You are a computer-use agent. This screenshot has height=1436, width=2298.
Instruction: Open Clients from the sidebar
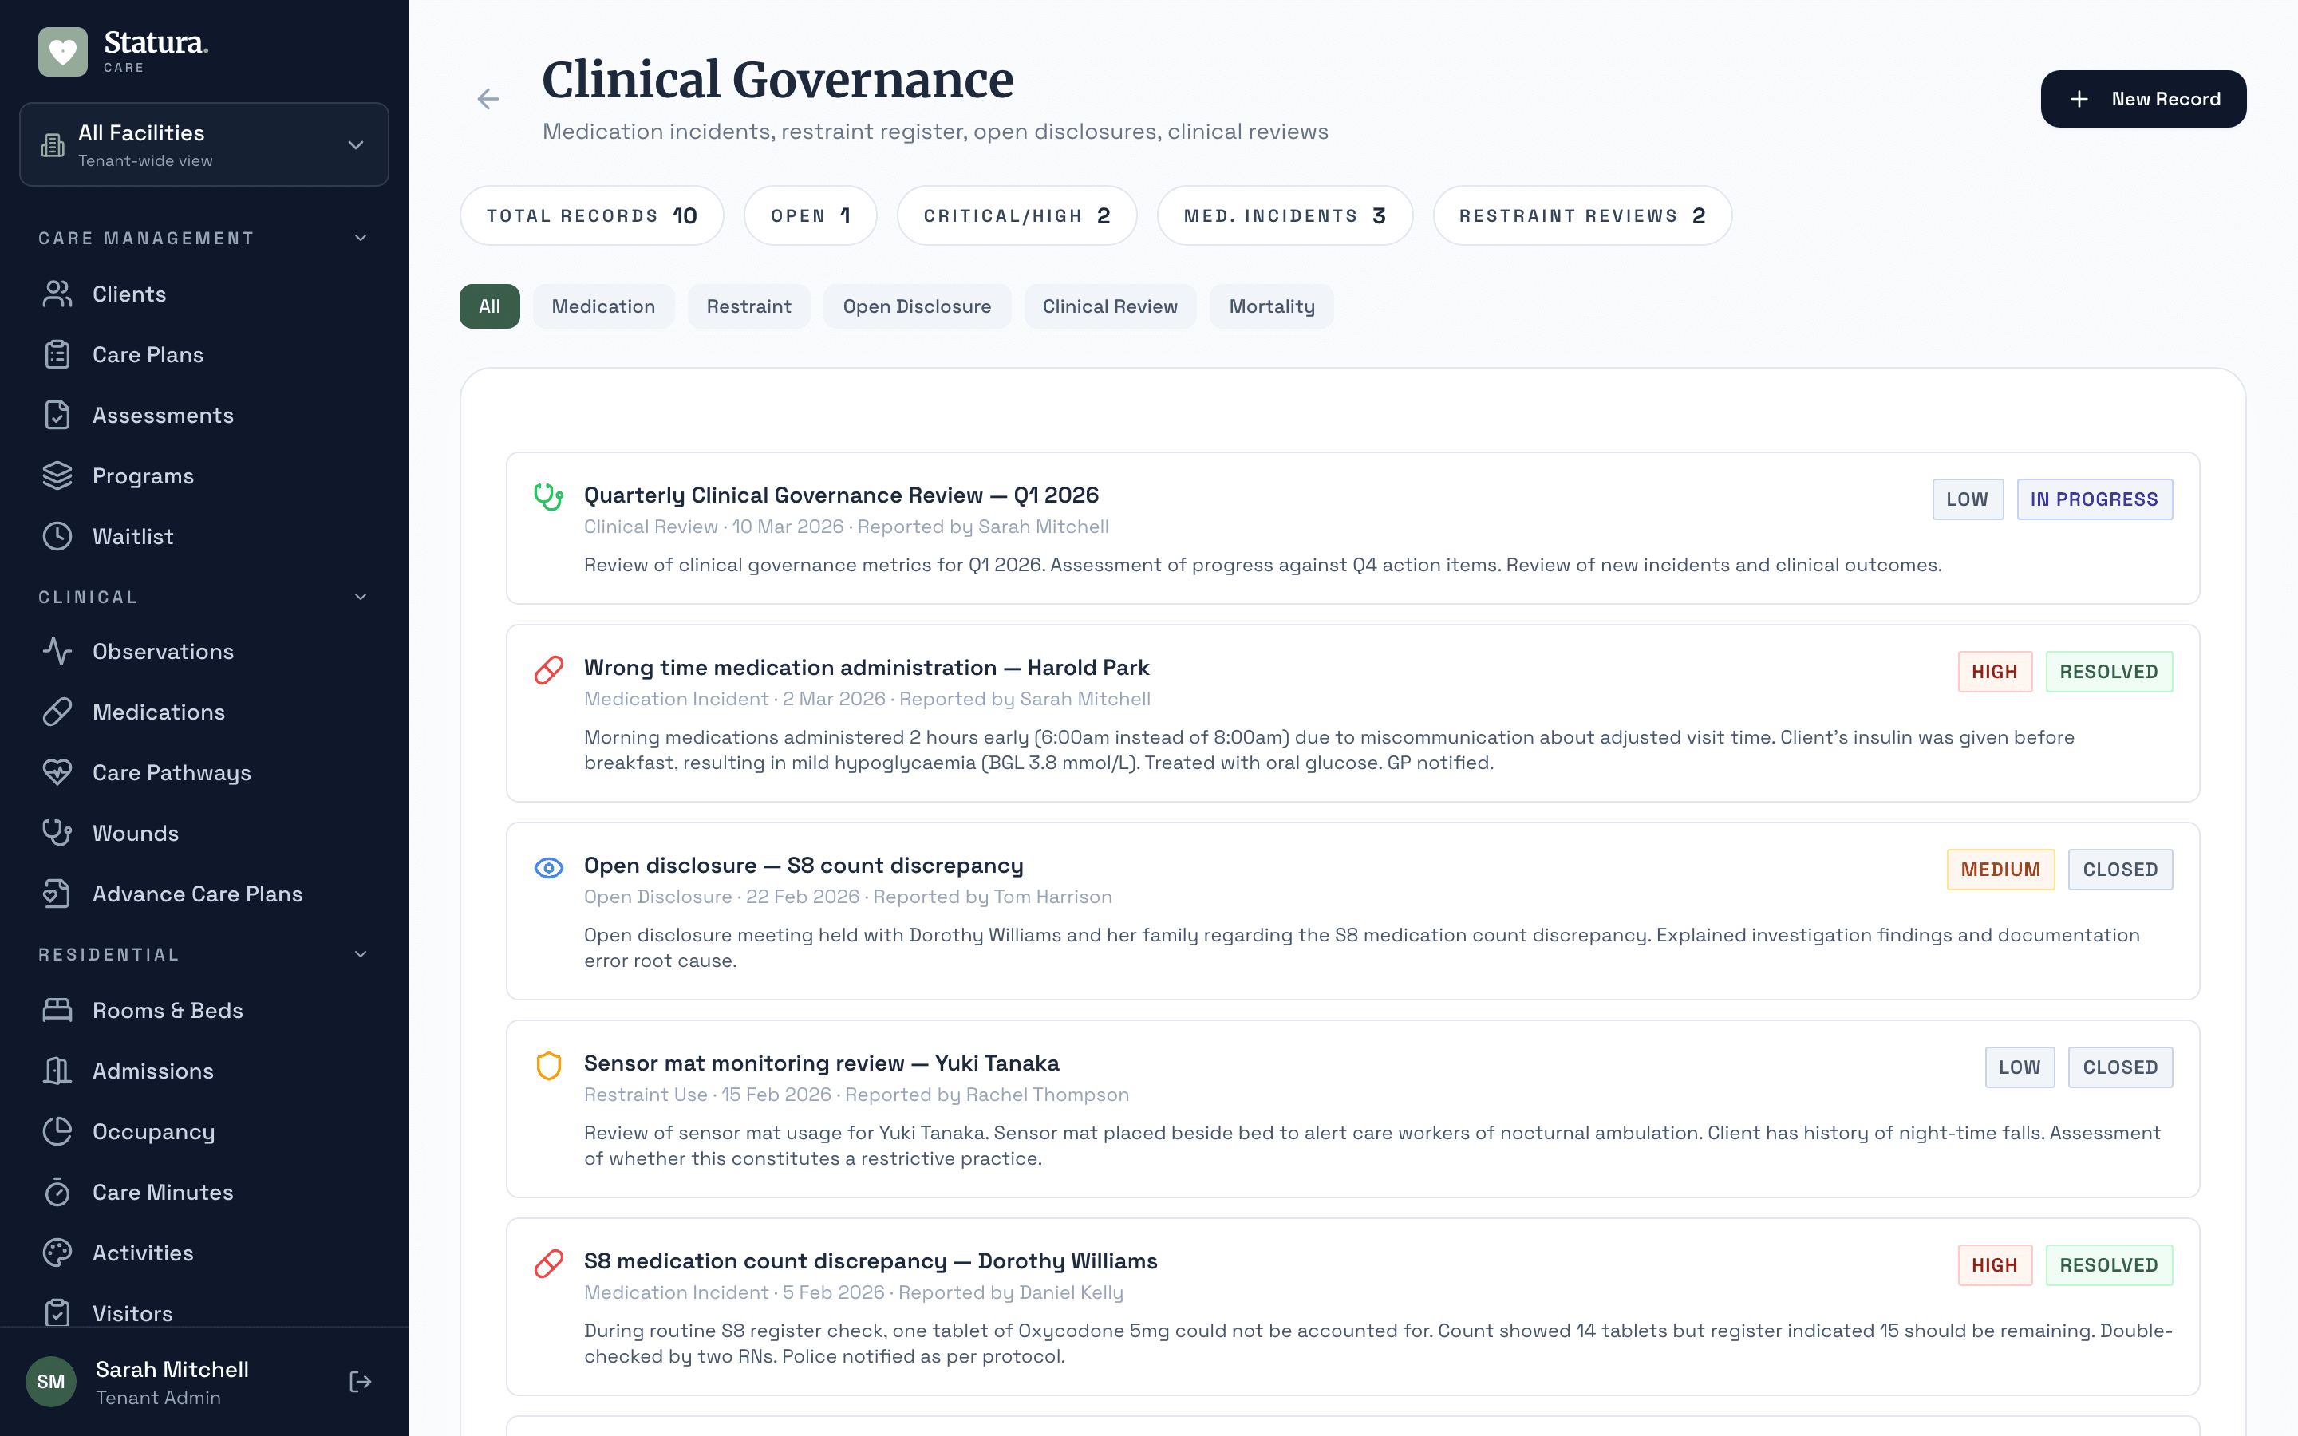[x=128, y=294]
